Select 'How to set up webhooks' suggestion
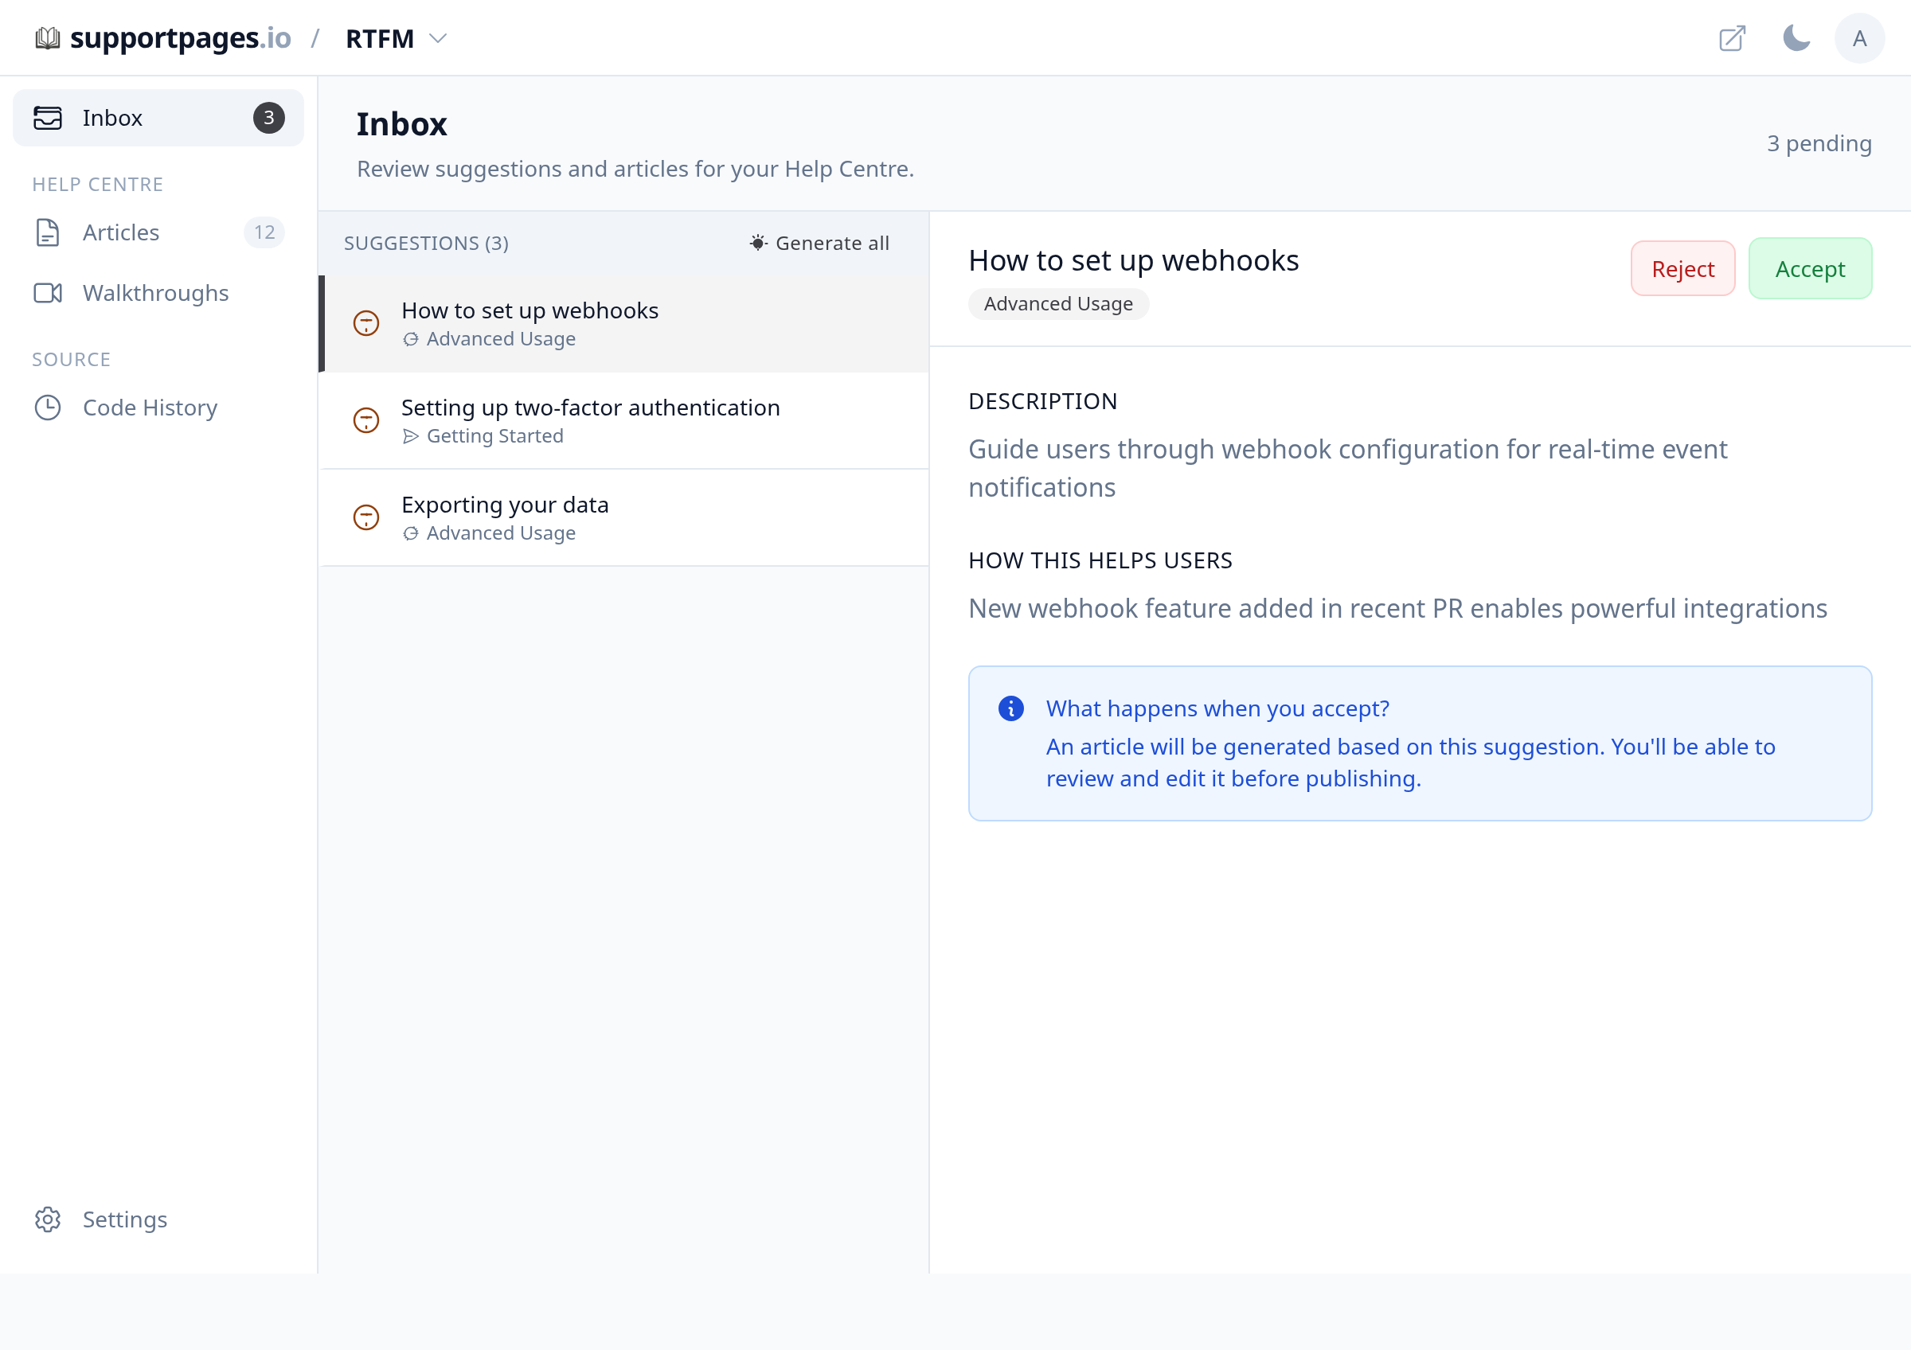The height and width of the screenshot is (1350, 1911). (x=624, y=323)
